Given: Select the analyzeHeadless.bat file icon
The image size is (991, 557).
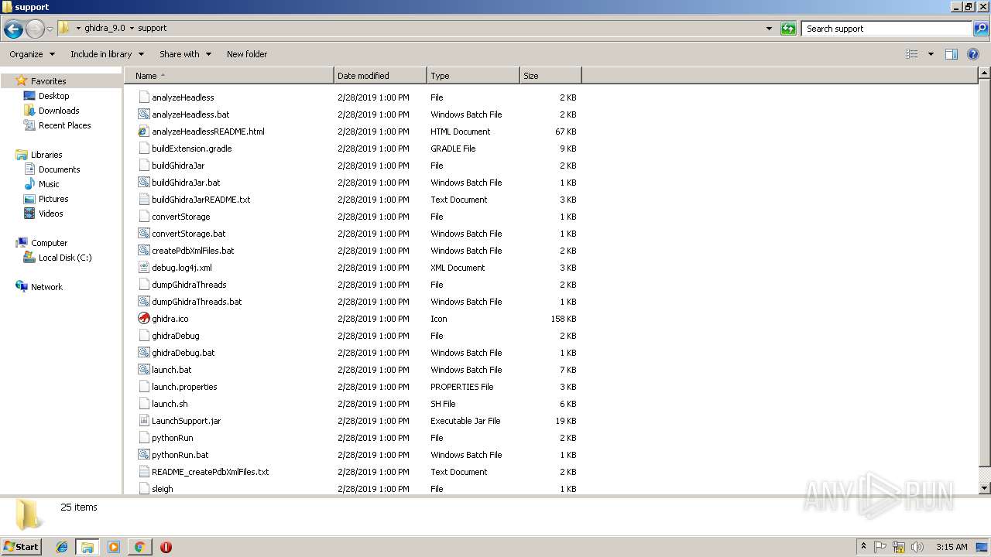Looking at the screenshot, I should pyautogui.click(x=143, y=114).
